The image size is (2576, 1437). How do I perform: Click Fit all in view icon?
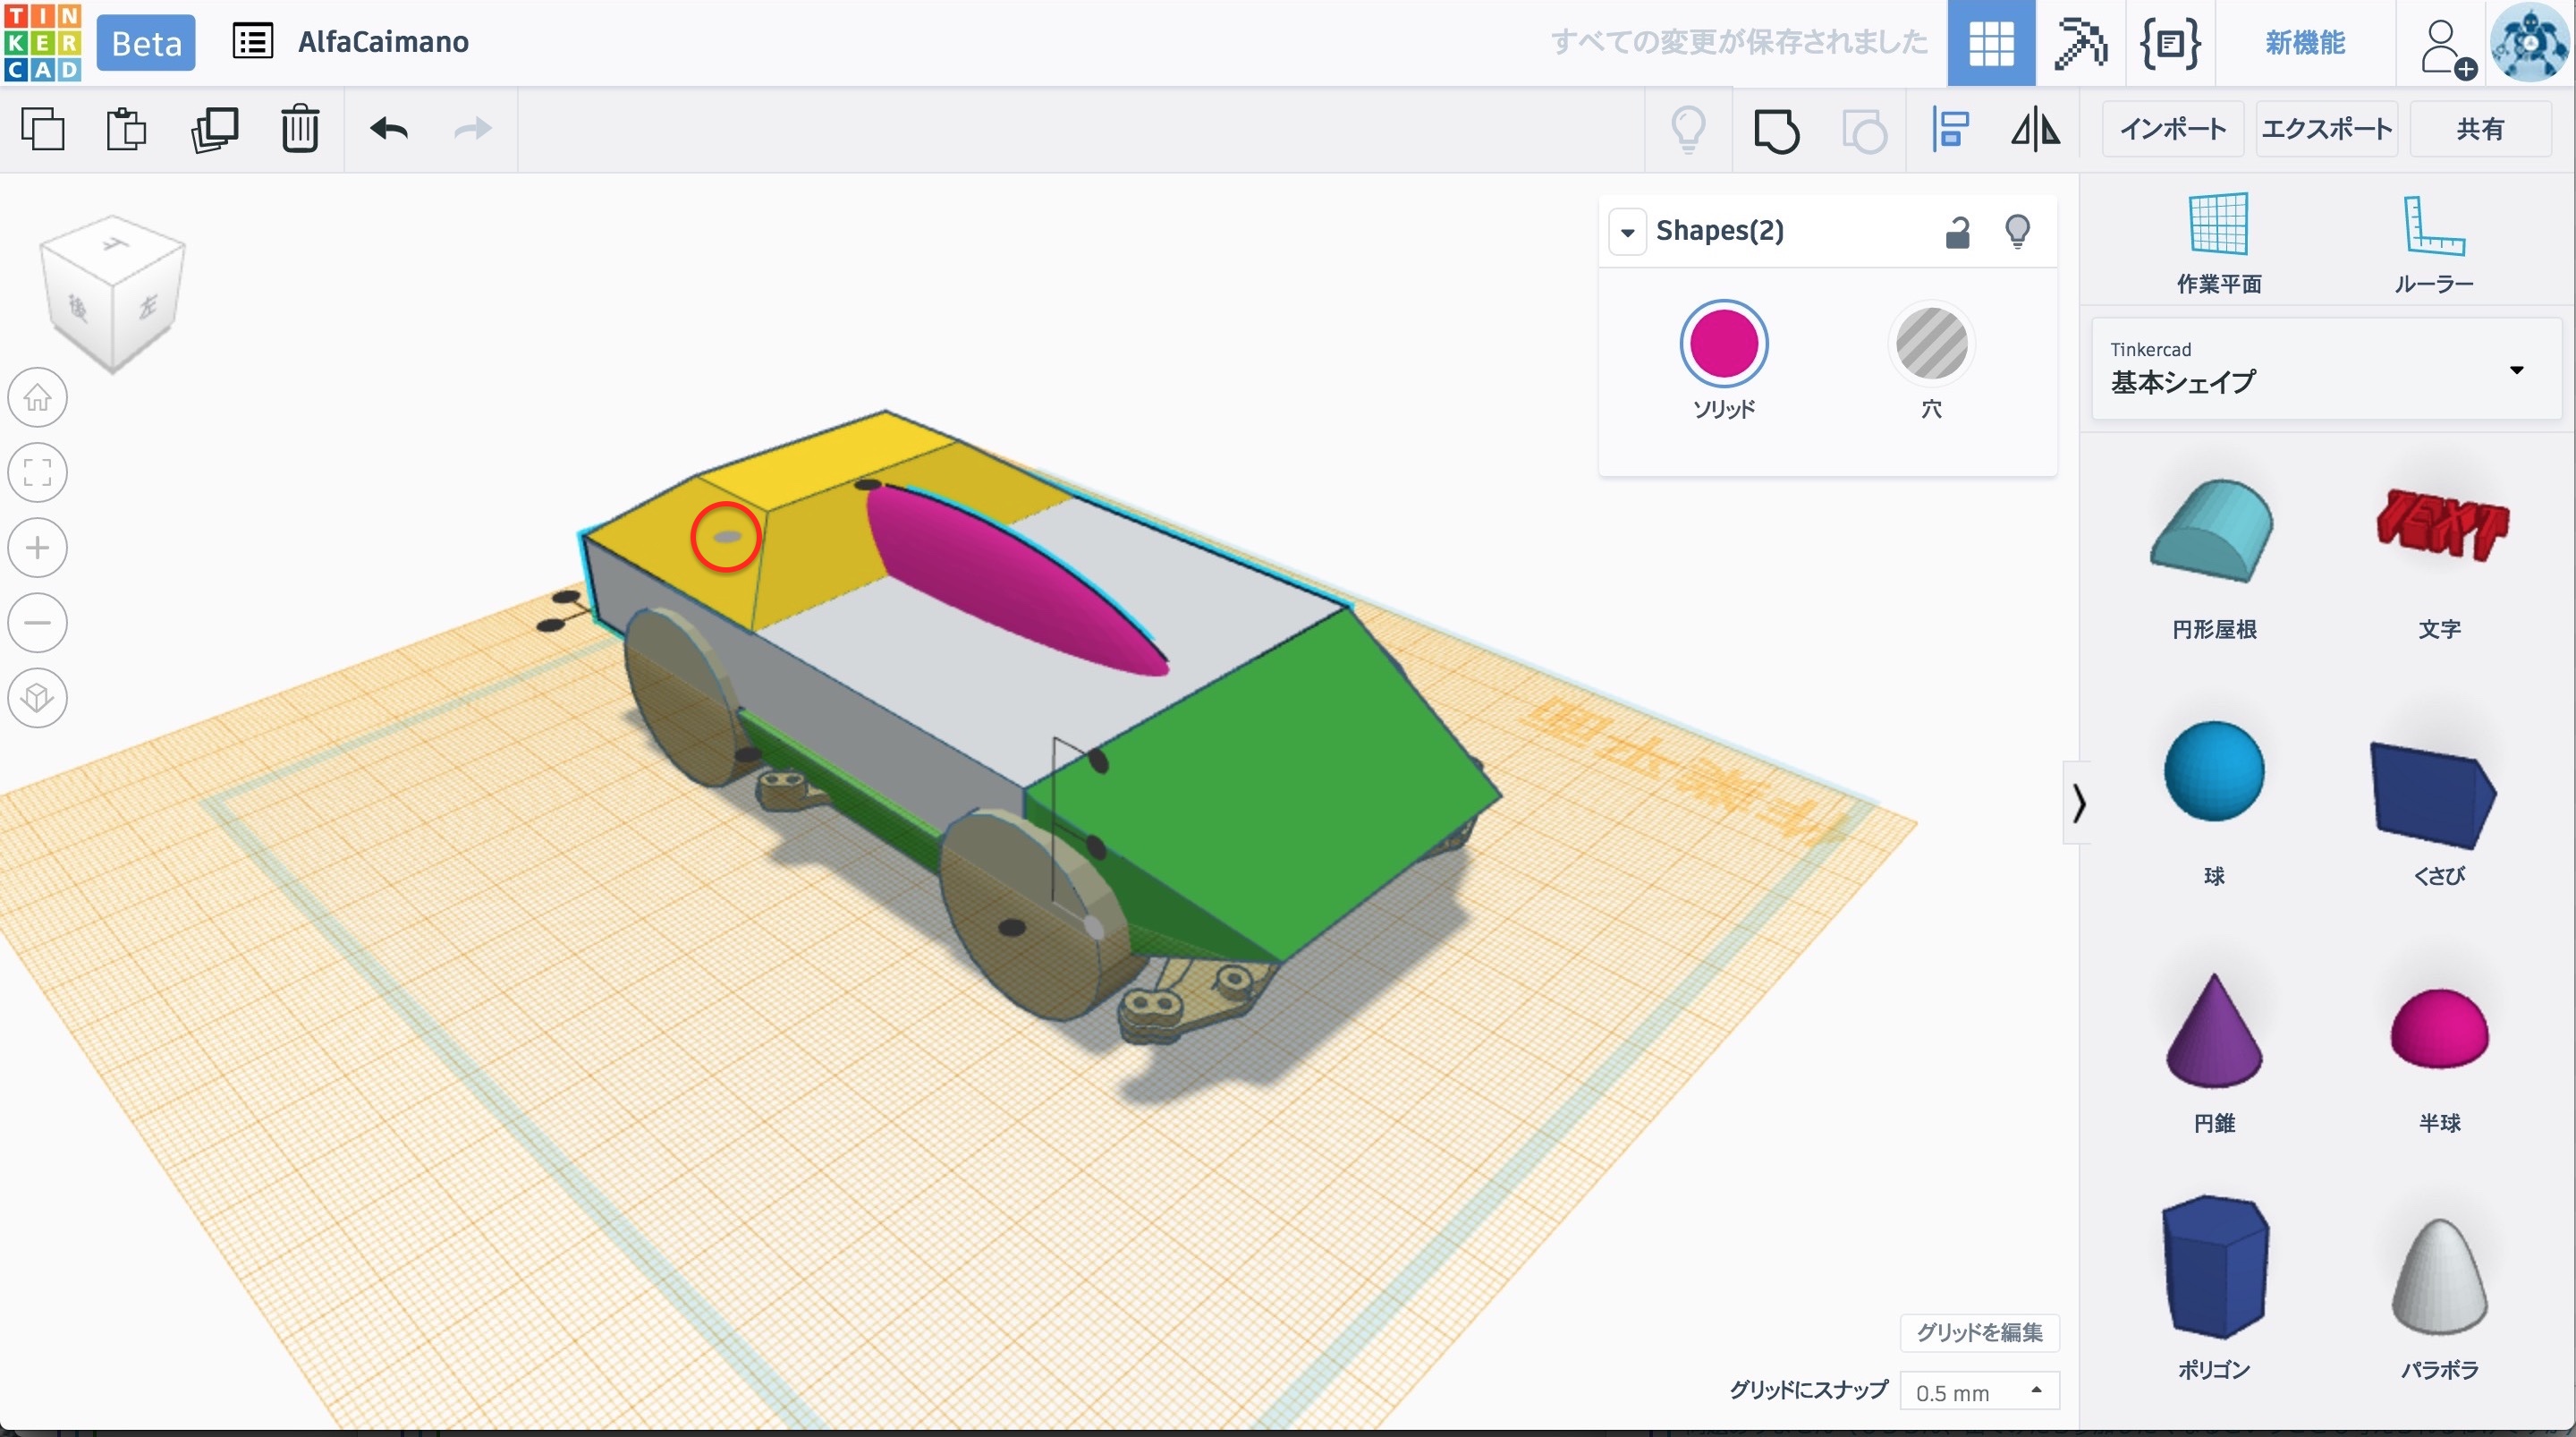click(x=38, y=472)
